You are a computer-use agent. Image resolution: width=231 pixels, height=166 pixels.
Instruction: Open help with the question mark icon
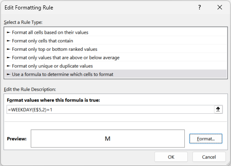pyautogui.click(x=200, y=7)
